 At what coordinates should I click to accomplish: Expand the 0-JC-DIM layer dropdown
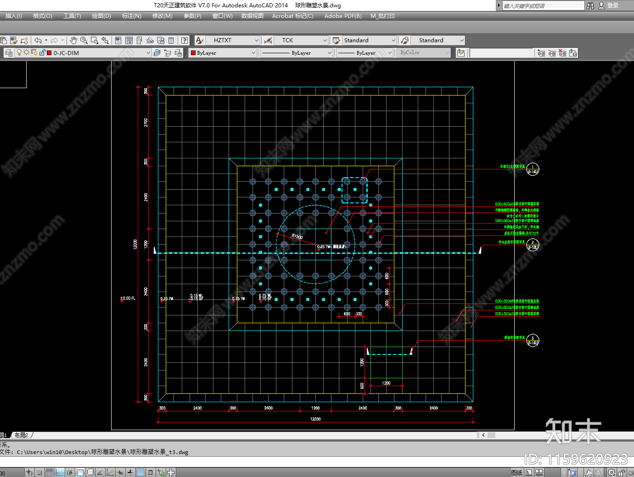pyautogui.click(x=148, y=53)
